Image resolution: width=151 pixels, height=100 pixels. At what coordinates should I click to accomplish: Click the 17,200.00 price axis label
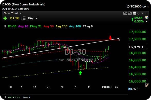138,39
